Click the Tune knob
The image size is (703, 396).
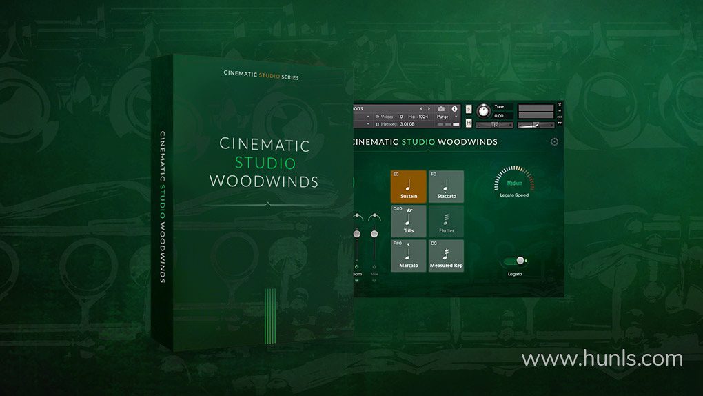click(x=483, y=111)
